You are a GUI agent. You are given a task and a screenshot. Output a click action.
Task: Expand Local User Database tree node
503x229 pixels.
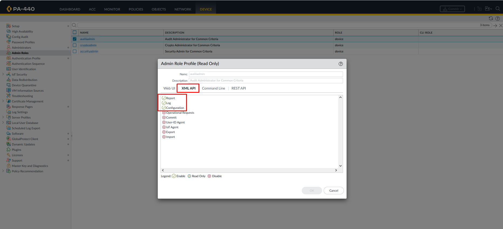coord(3,123)
